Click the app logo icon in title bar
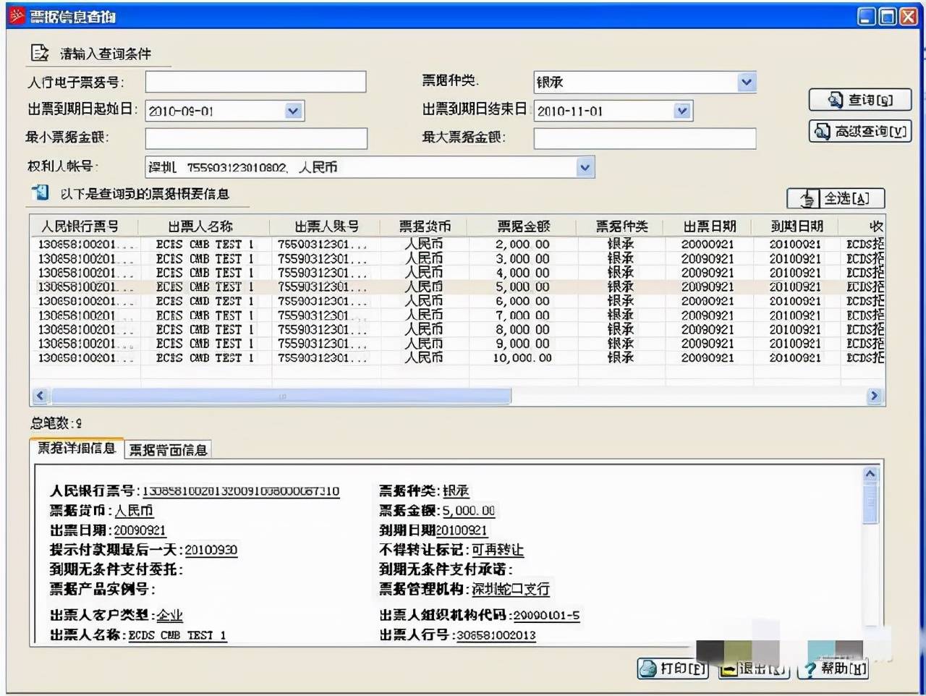 [x=17, y=15]
